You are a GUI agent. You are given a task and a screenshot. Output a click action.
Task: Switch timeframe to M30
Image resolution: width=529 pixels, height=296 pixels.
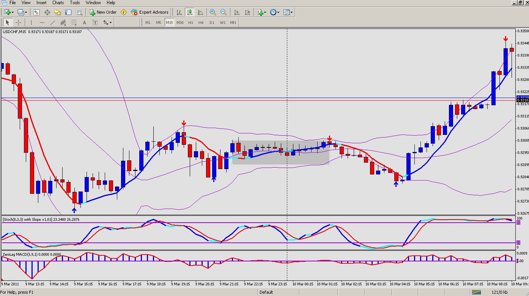[x=180, y=22]
